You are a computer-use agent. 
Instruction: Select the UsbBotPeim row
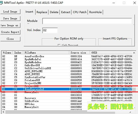(x=67, y=101)
